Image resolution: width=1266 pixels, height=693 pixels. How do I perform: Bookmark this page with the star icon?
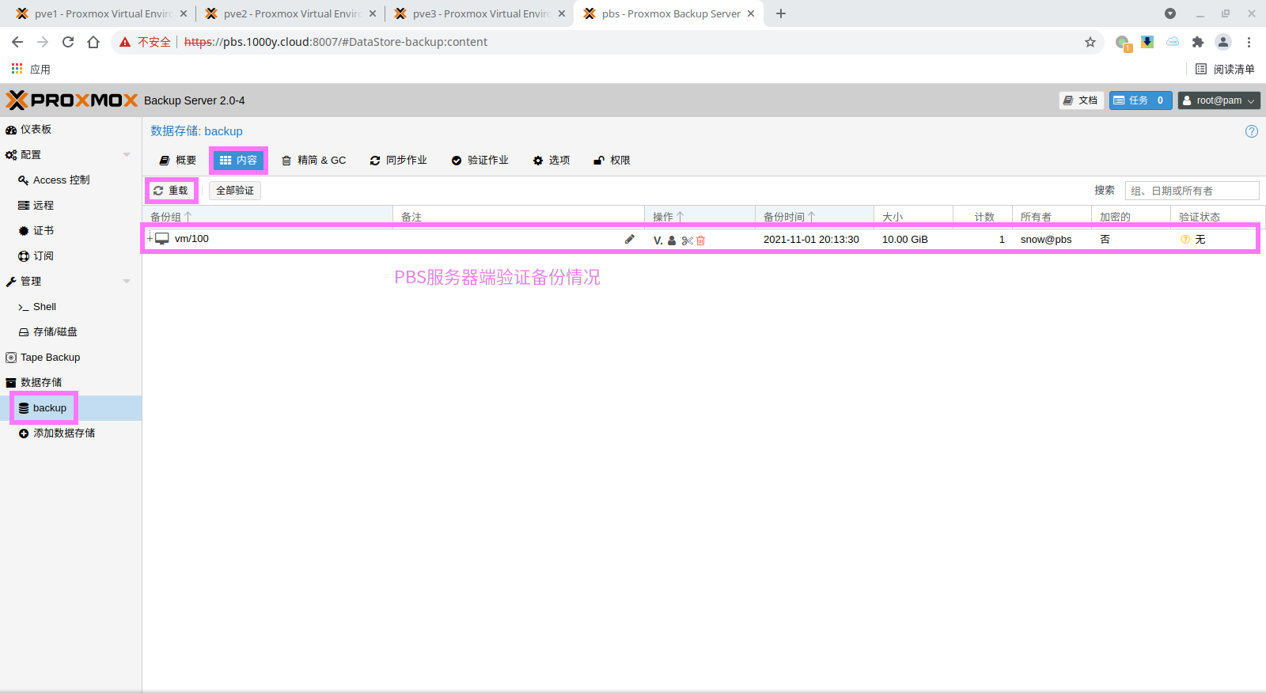(1090, 42)
